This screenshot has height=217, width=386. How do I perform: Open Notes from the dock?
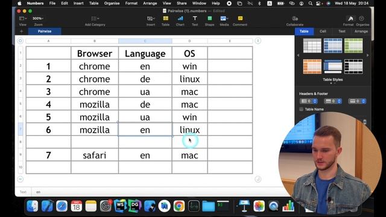(x=91, y=206)
